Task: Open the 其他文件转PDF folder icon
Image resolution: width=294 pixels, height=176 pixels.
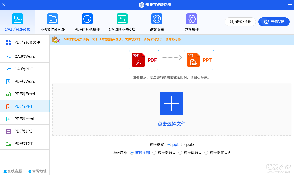Action: [52, 19]
